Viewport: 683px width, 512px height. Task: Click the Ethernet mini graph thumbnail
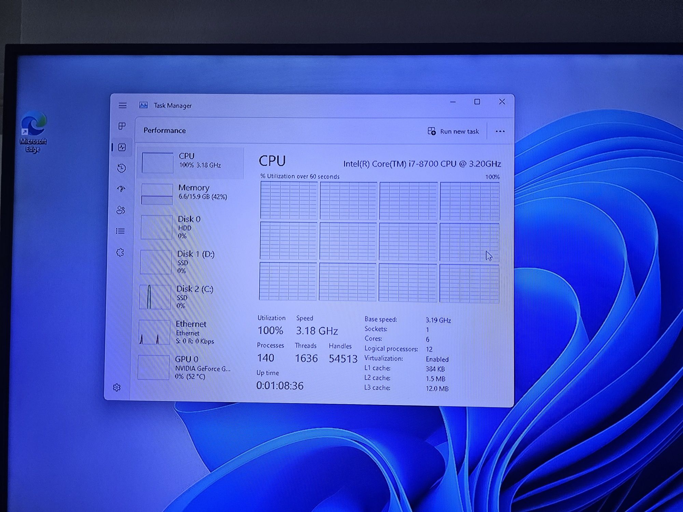point(154,332)
